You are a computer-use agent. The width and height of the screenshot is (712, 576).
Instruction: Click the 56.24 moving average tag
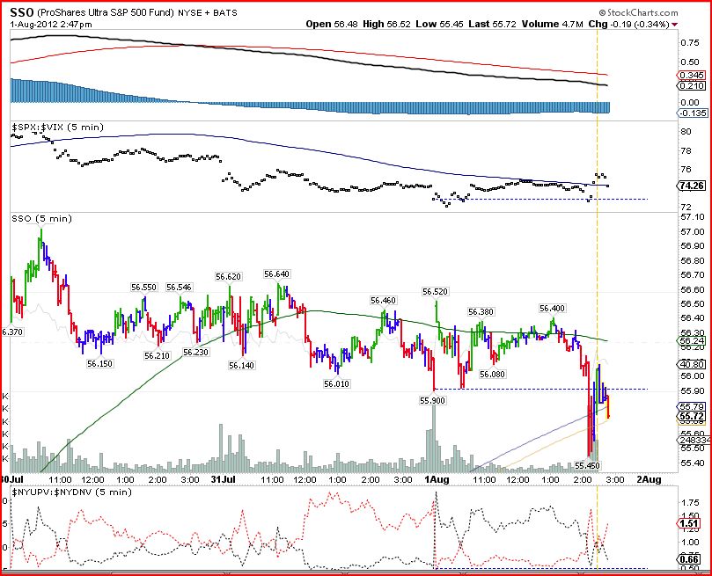[692, 340]
